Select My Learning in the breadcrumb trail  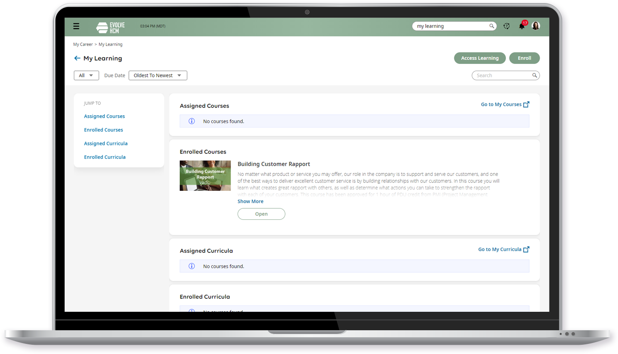pyautogui.click(x=110, y=44)
